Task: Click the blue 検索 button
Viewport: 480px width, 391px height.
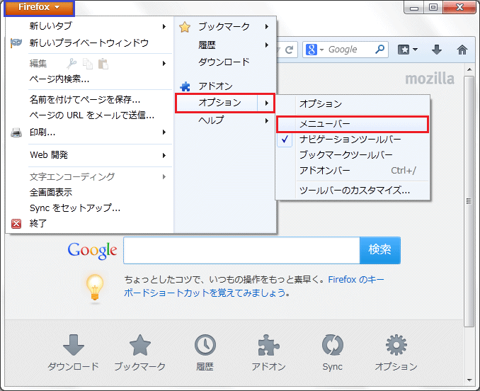Action: pos(380,250)
